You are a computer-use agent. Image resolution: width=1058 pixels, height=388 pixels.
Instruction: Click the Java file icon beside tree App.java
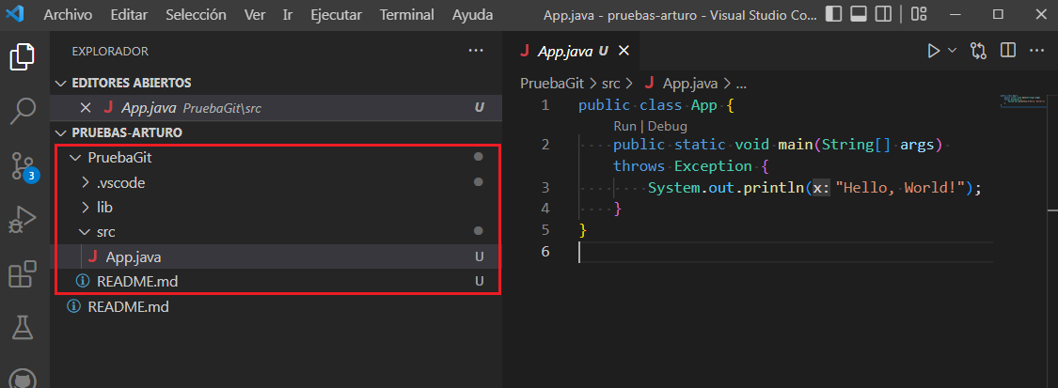(93, 256)
